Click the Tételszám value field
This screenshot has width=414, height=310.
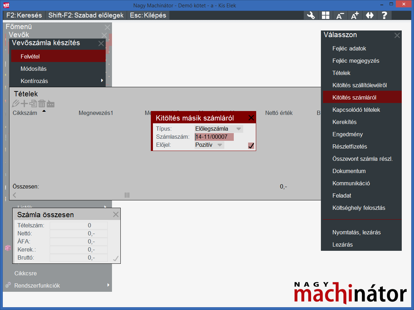pyautogui.click(x=79, y=226)
